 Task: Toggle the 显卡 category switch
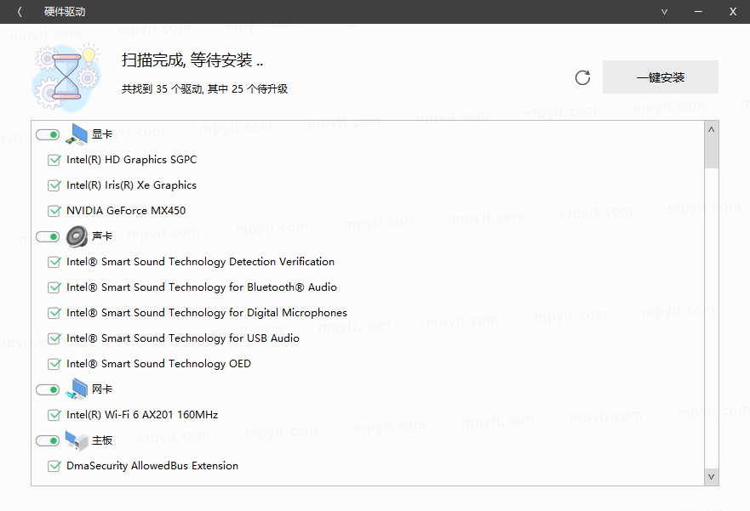pos(48,134)
